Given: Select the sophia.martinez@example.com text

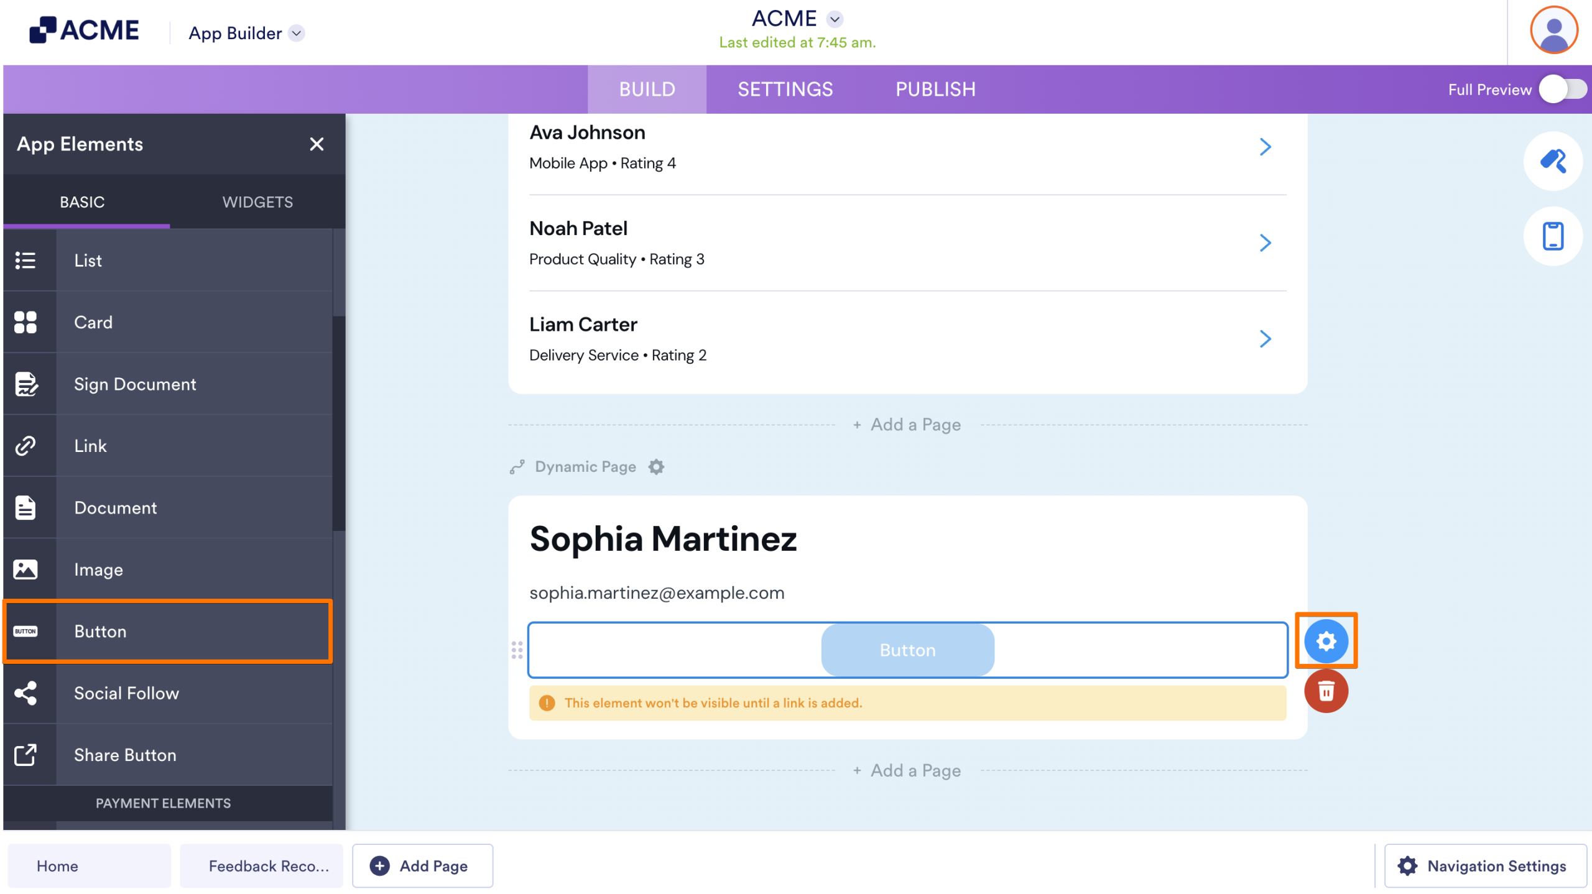Looking at the screenshot, I should (657, 593).
